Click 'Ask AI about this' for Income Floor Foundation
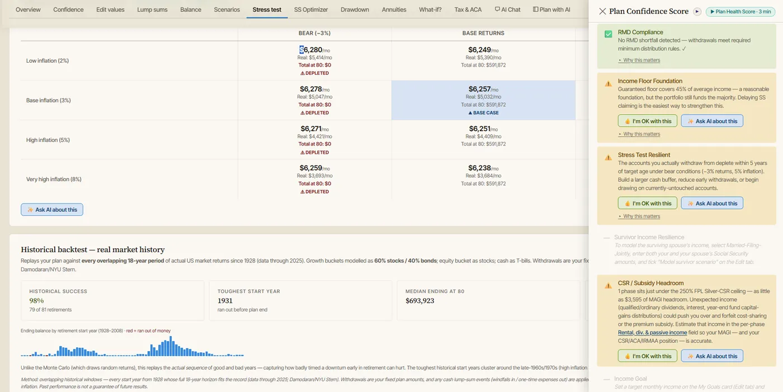 (x=712, y=121)
